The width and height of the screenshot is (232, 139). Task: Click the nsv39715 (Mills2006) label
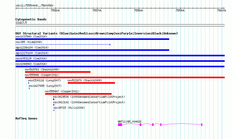69,108
